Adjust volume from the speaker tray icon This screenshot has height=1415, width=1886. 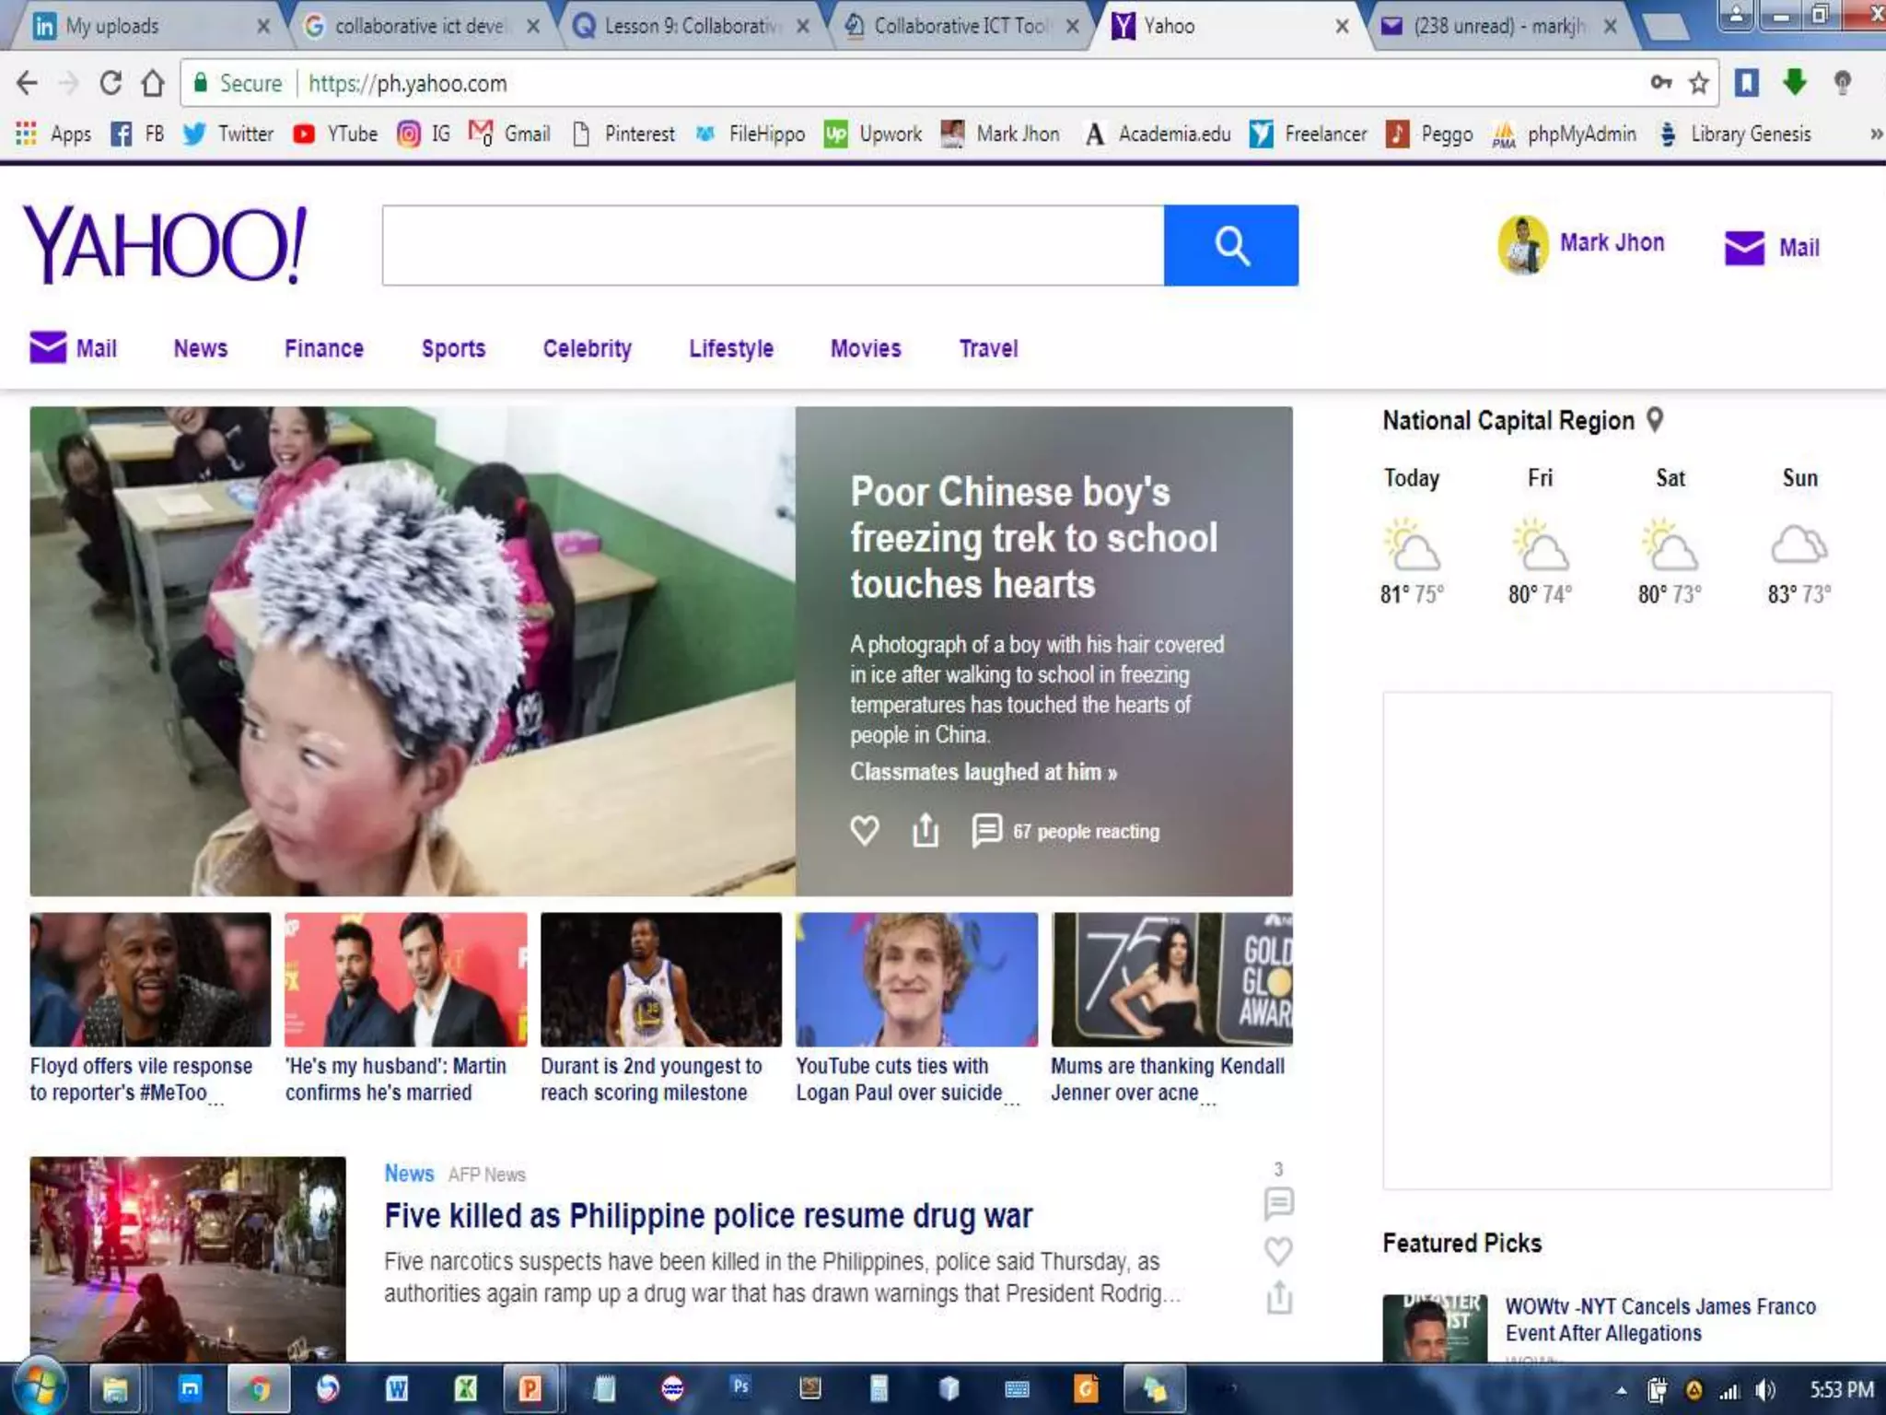1764,1390
